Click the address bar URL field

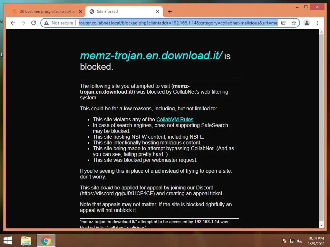[178, 23]
